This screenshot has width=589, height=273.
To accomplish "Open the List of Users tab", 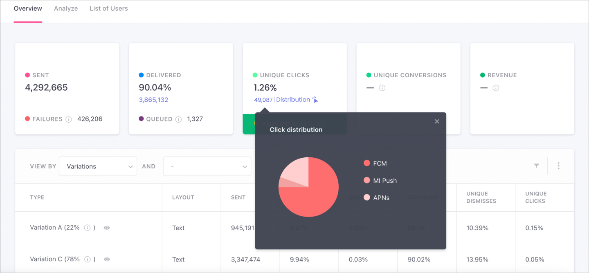I will tap(109, 9).
